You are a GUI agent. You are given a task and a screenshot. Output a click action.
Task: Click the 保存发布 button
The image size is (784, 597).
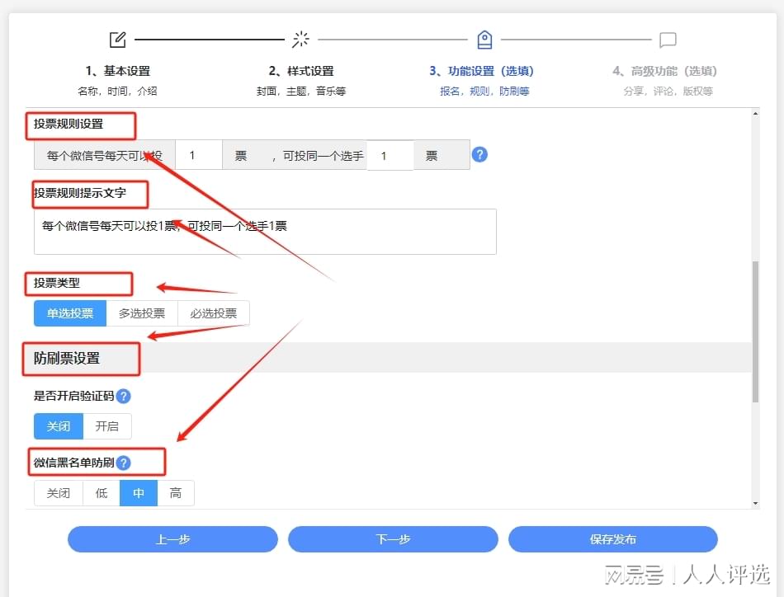[613, 539]
